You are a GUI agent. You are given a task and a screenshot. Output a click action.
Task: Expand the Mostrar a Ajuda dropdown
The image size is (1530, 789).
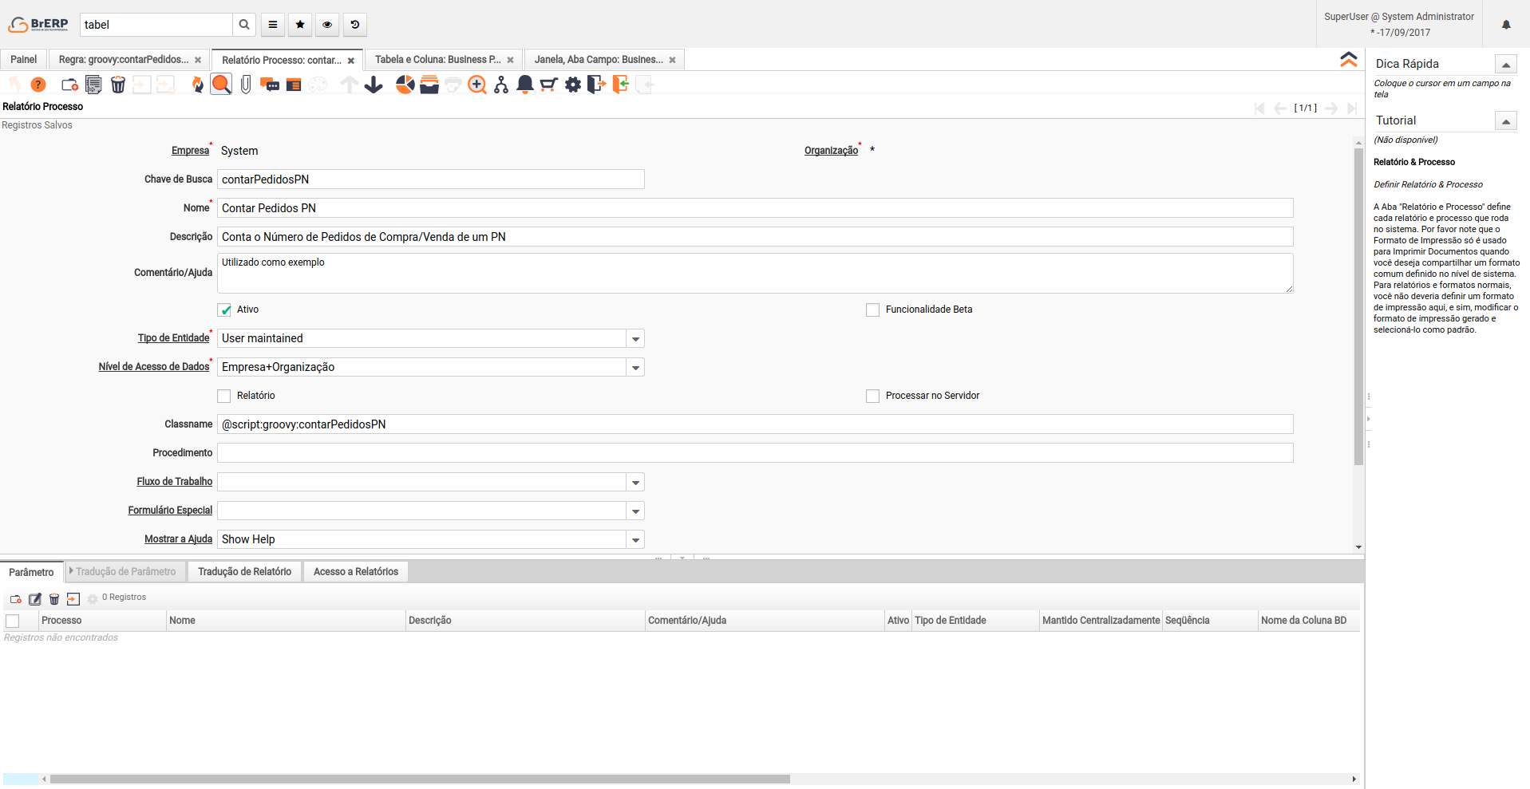635,539
